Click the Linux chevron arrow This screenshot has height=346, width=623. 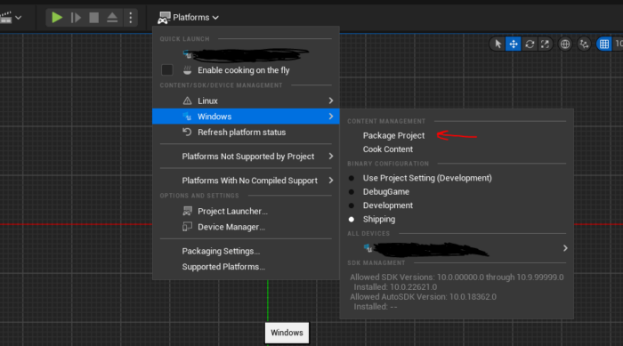click(x=330, y=101)
